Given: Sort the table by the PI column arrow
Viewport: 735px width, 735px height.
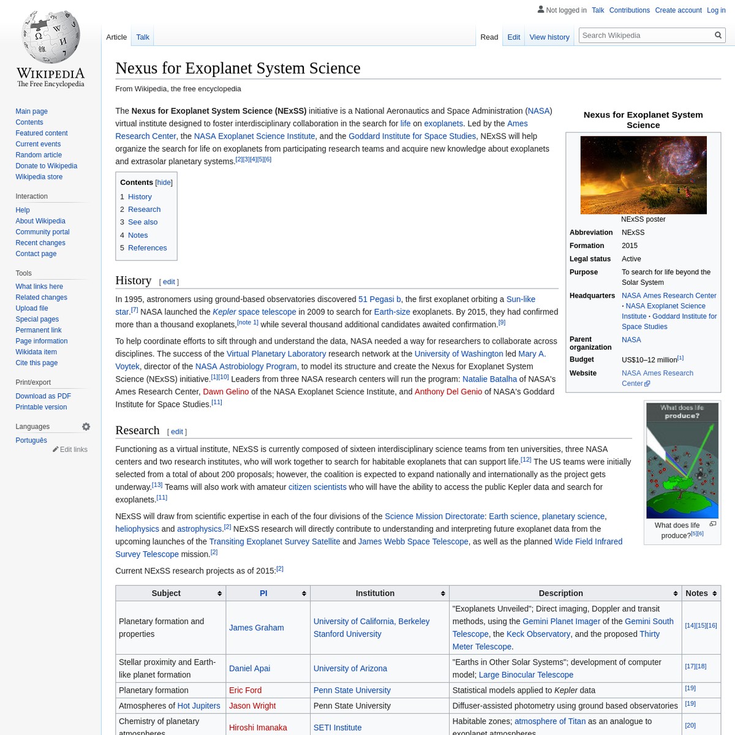Looking at the screenshot, I should tap(304, 593).
